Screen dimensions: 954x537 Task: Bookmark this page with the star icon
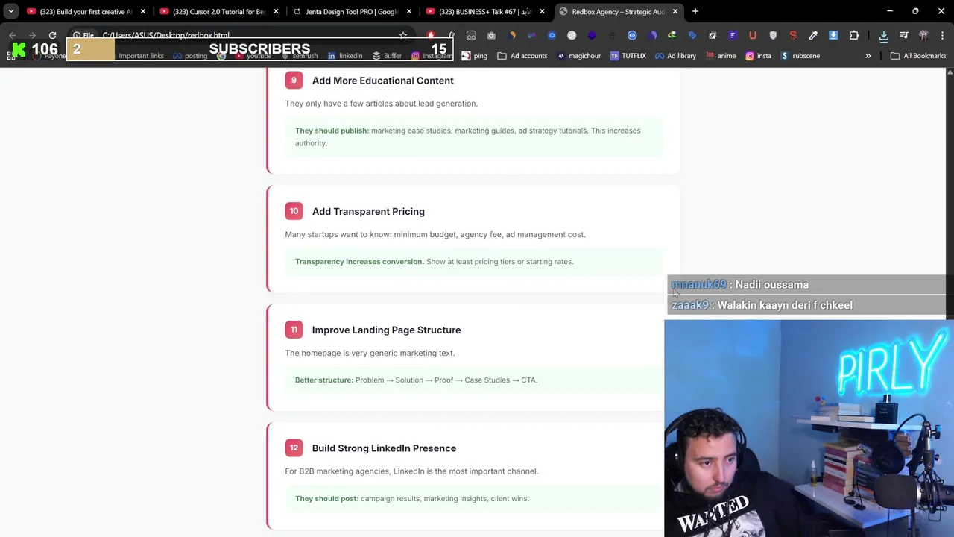403,35
